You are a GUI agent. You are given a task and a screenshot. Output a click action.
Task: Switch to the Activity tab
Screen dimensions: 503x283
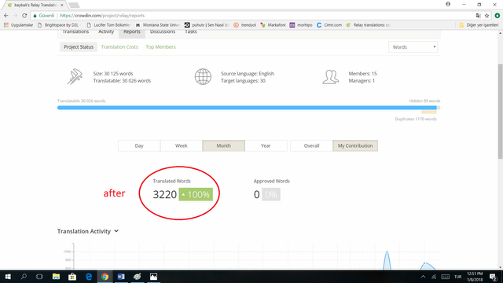106,32
